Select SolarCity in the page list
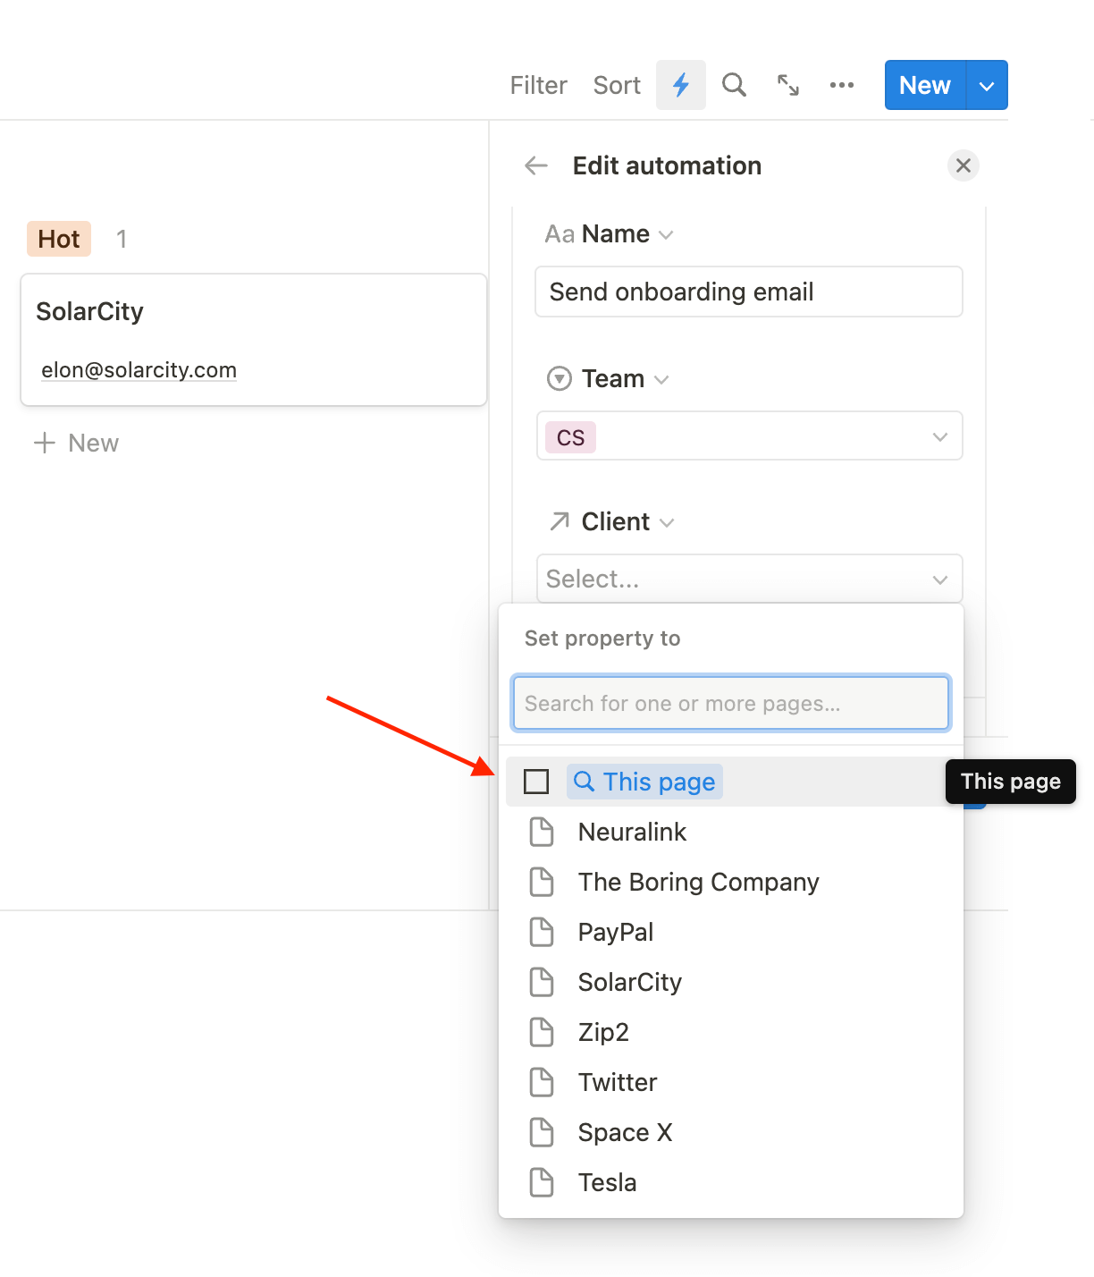Image resolution: width=1094 pixels, height=1277 pixels. pos(731,982)
